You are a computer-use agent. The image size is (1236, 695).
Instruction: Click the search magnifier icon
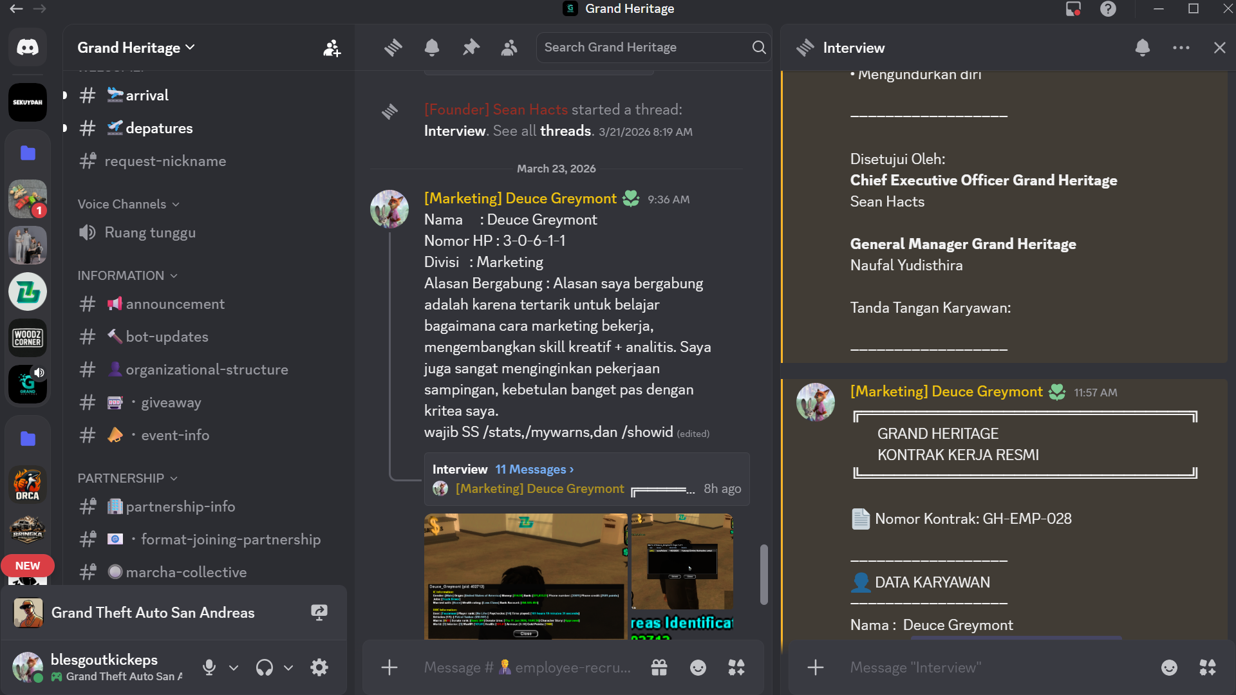tap(759, 47)
